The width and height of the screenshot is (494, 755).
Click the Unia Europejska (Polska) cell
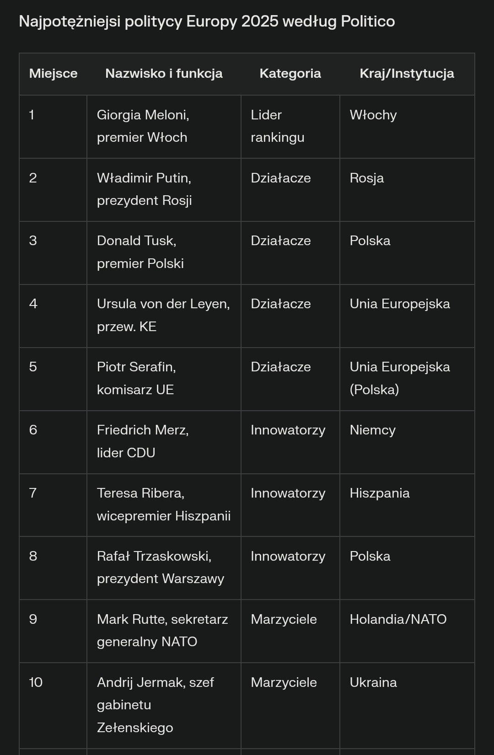click(x=399, y=378)
